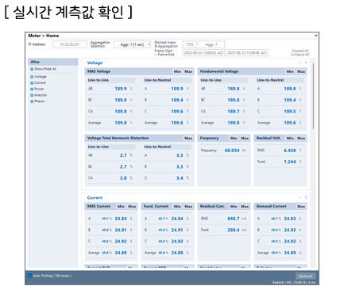Show Min values for Fund. Current

click(177, 206)
